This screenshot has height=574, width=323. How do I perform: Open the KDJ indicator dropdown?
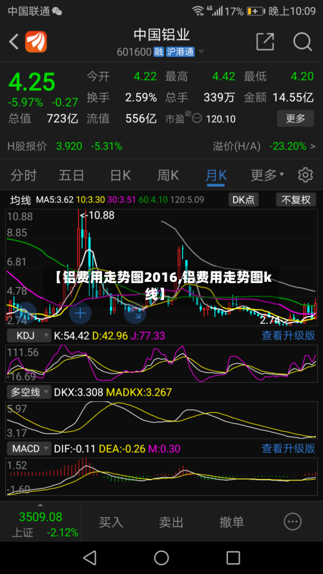[x=29, y=335]
